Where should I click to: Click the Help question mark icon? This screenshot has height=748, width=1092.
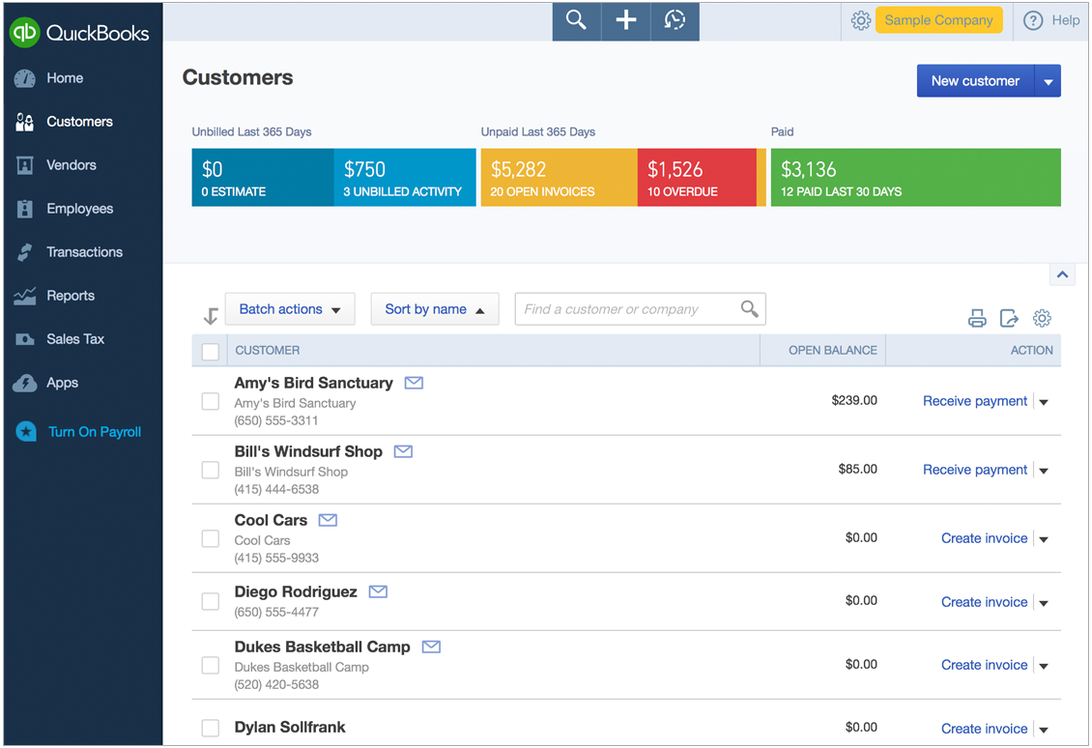[1033, 21]
